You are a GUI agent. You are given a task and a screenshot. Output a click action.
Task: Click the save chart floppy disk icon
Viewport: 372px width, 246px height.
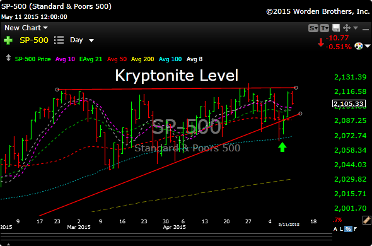coord(335,28)
